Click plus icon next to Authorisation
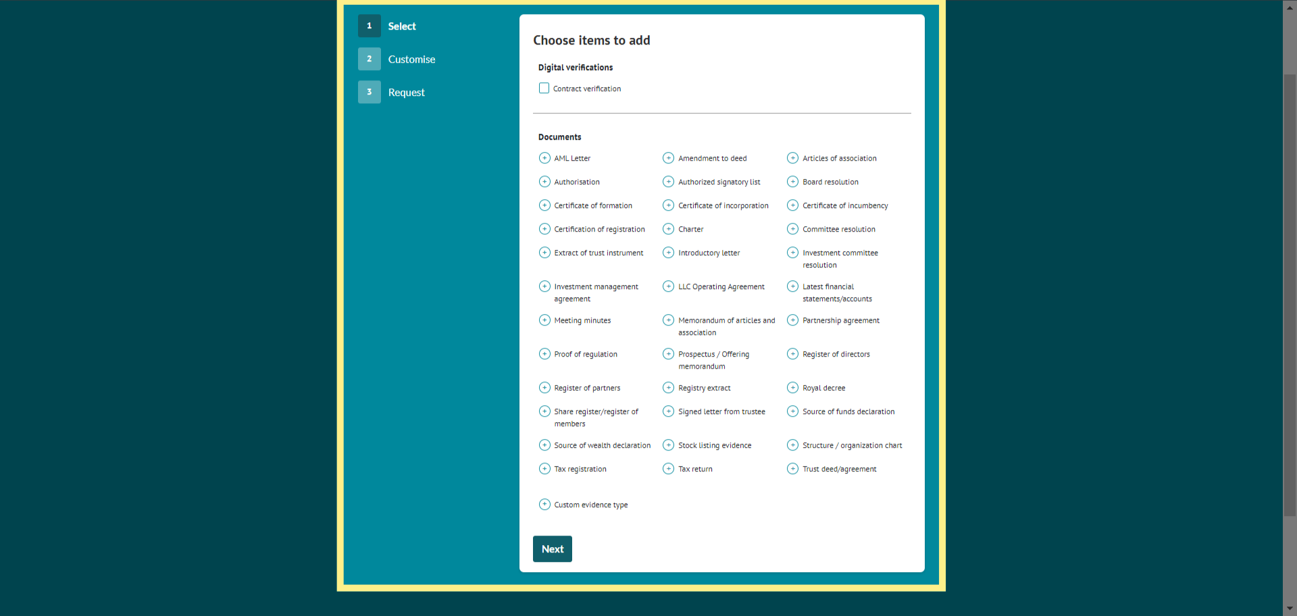The image size is (1297, 616). click(544, 182)
